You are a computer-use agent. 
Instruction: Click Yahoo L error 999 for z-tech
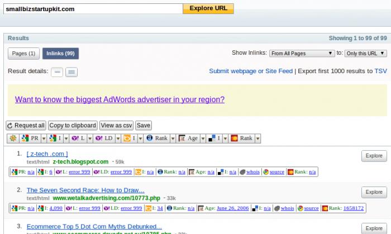[79, 172]
